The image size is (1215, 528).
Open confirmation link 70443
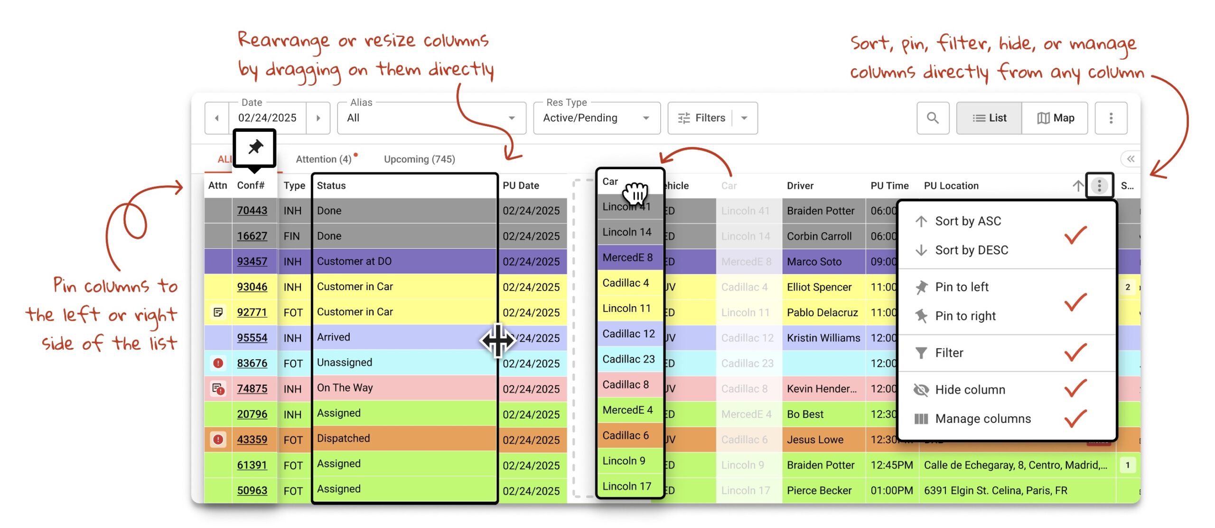pos(252,210)
